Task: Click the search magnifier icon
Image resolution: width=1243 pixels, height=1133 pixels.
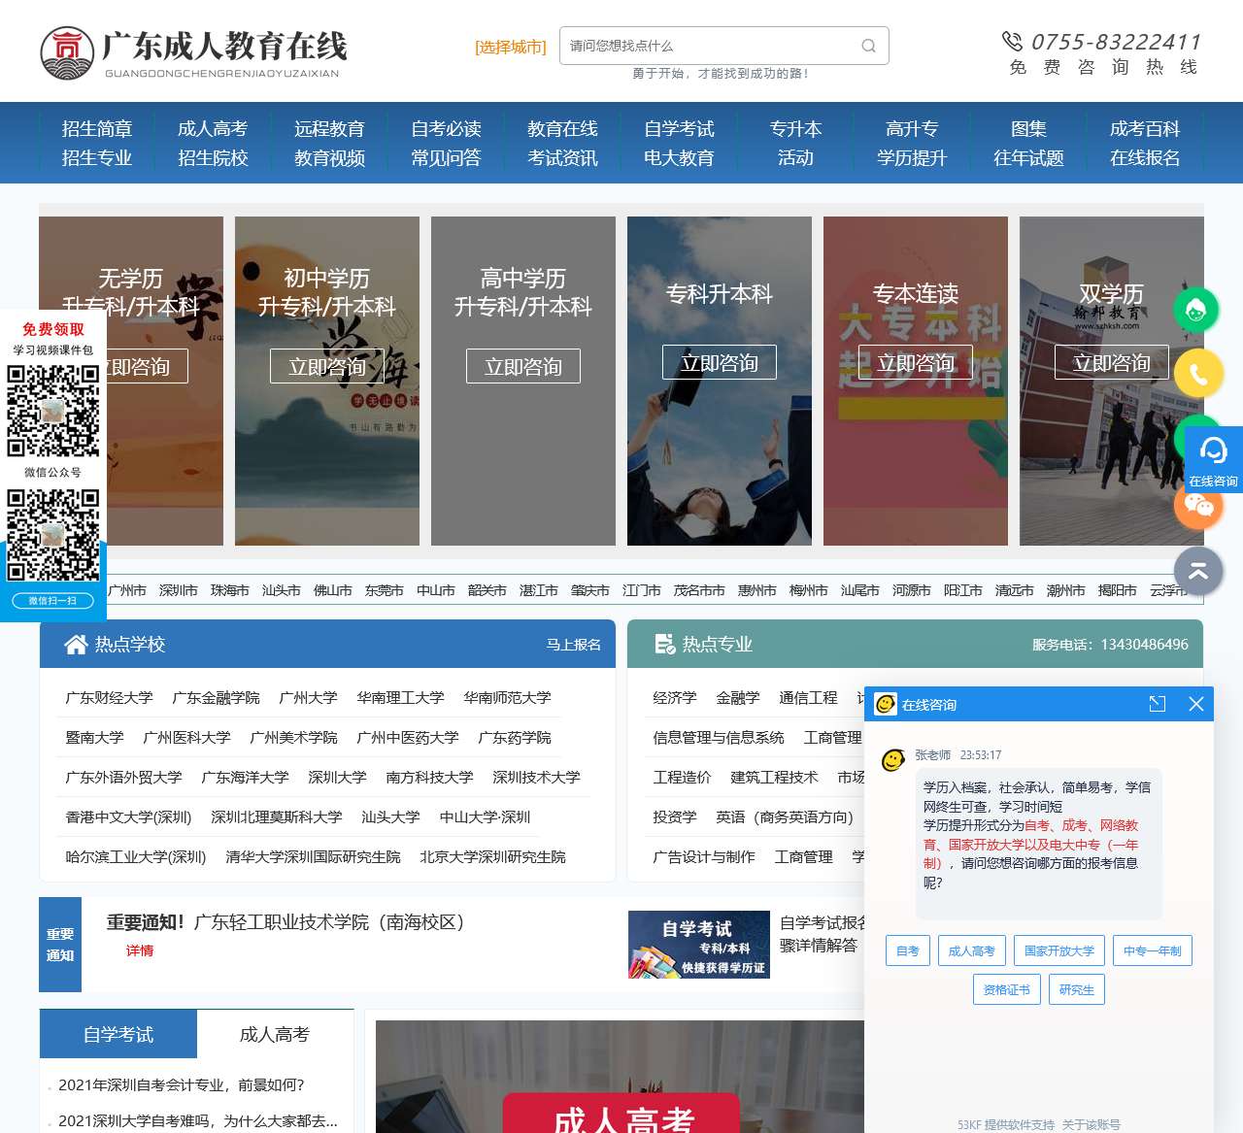Action: pos(868,46)
